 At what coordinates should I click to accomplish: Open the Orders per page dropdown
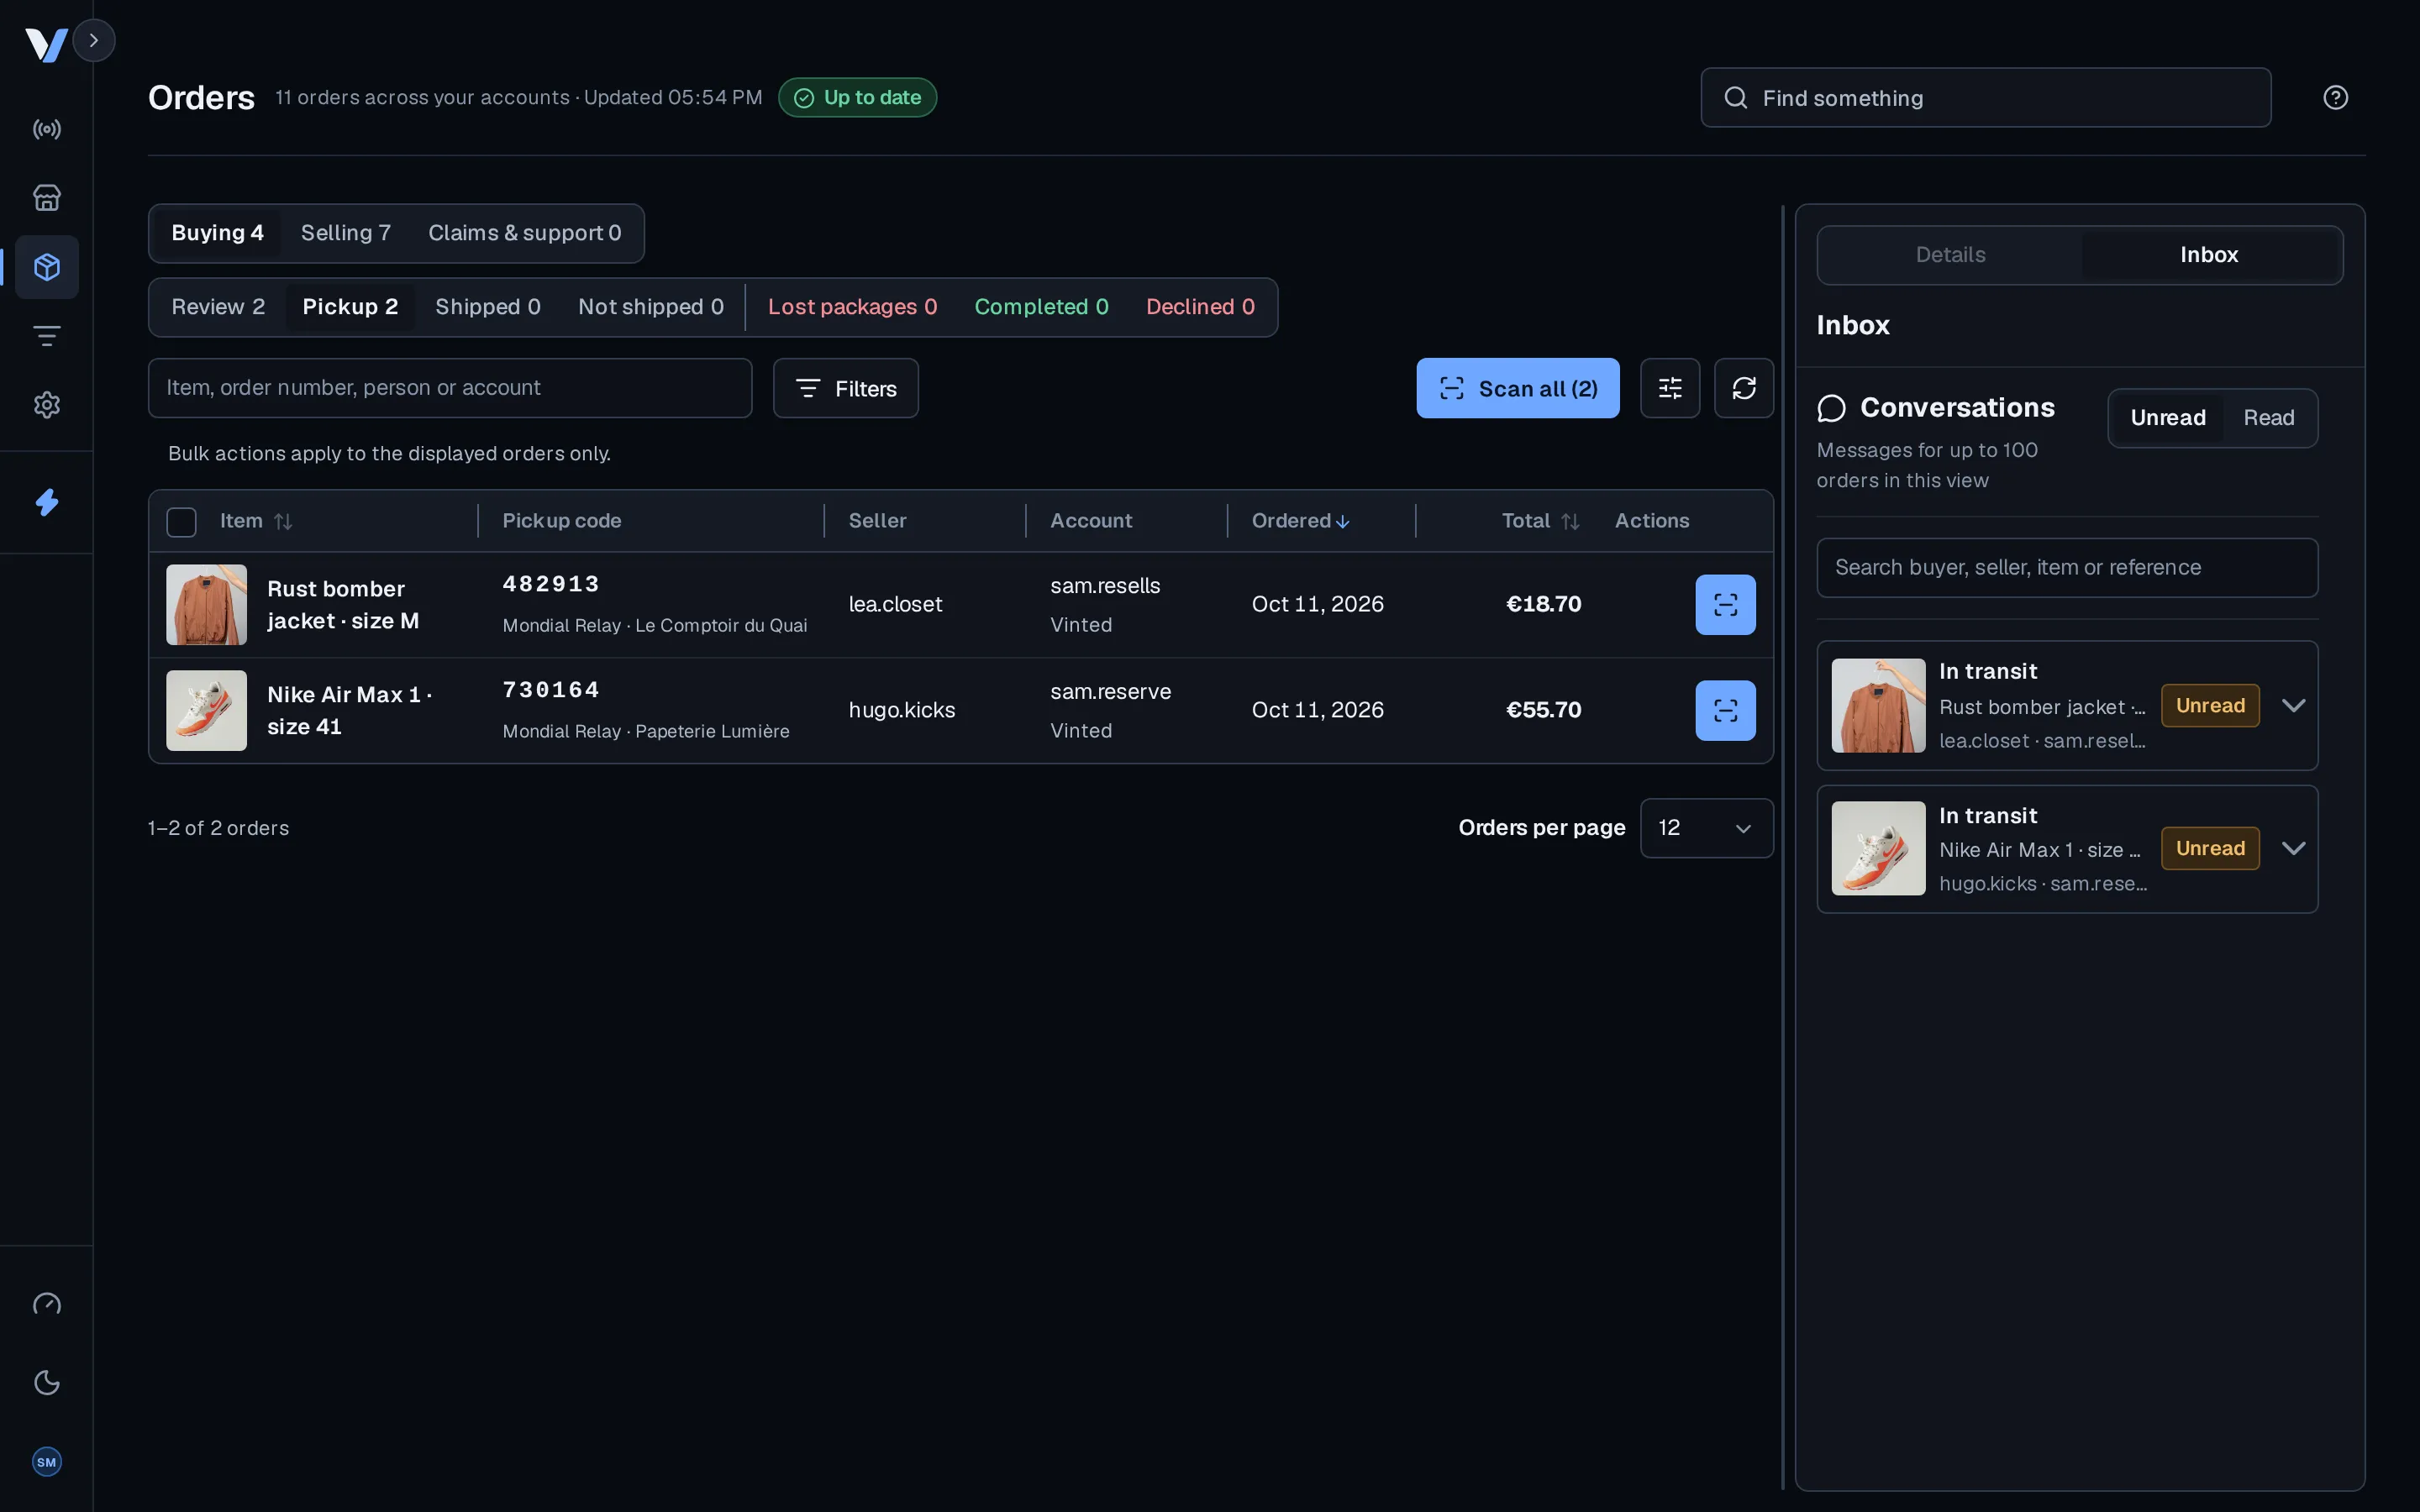[1706, 828]
